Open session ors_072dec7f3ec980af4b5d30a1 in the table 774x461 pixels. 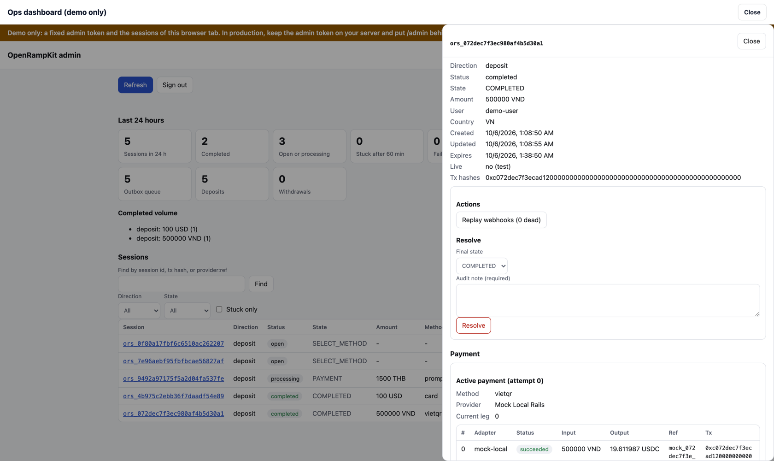[173, 414]
